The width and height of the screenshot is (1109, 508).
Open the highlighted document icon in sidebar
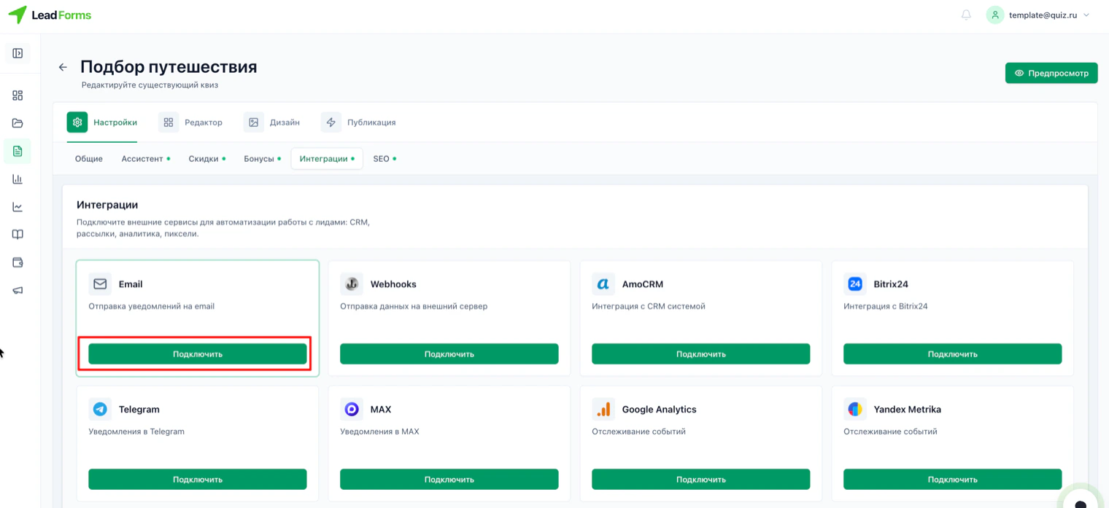[18, 151]
